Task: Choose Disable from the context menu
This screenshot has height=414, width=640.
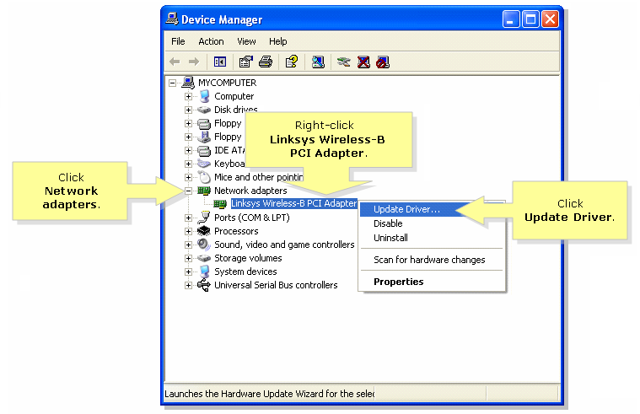Action: click(432, 223)
